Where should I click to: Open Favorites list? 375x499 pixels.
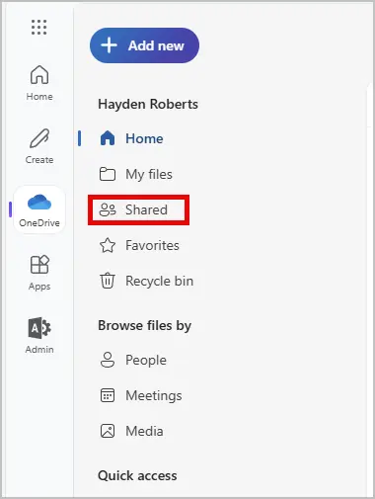click(139, 245)
